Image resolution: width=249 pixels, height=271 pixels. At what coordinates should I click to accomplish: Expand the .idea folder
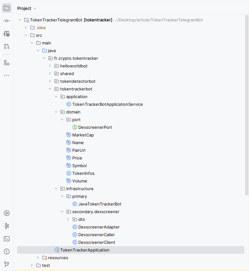26,28
